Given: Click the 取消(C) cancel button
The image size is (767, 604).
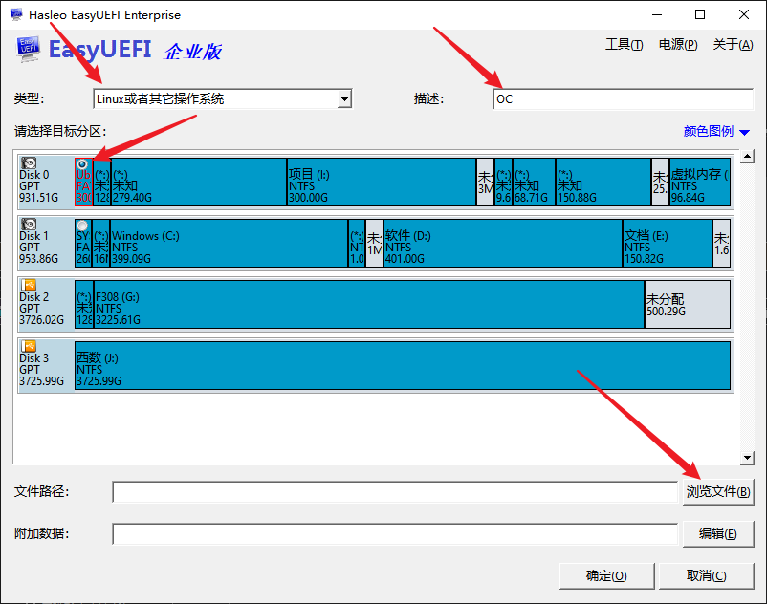Looking at the screenshot, I should coord(707,575).
